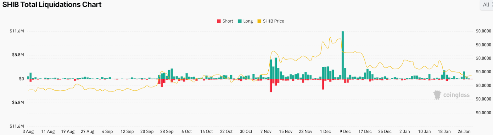Click the SHIB Total Liquidations Chart title
The height and width of the screenshot is (135, 493).
pos(52,5)
